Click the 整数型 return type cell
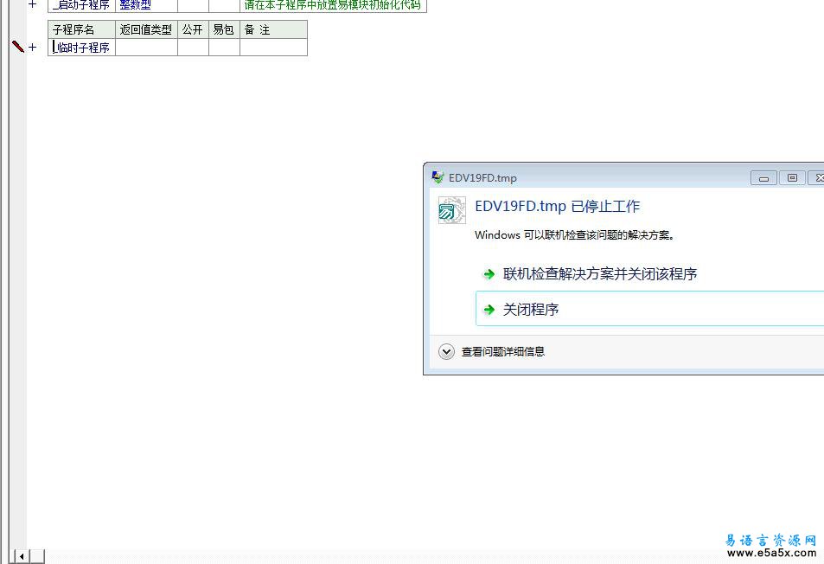 [146, 5]
